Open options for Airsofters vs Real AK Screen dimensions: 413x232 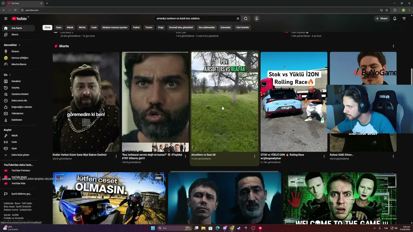point(255,156)
